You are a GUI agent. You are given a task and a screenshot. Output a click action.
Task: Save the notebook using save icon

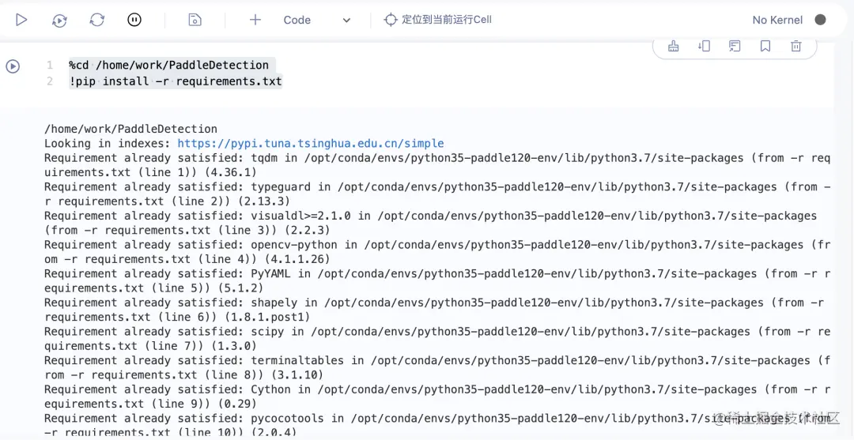point(195,20)
